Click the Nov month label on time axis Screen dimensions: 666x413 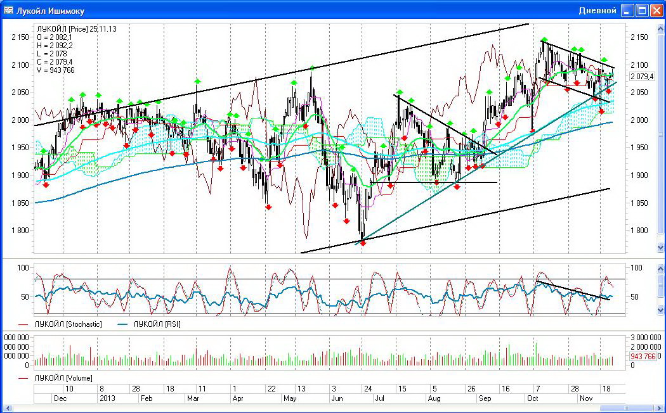(x=585, y=398)
